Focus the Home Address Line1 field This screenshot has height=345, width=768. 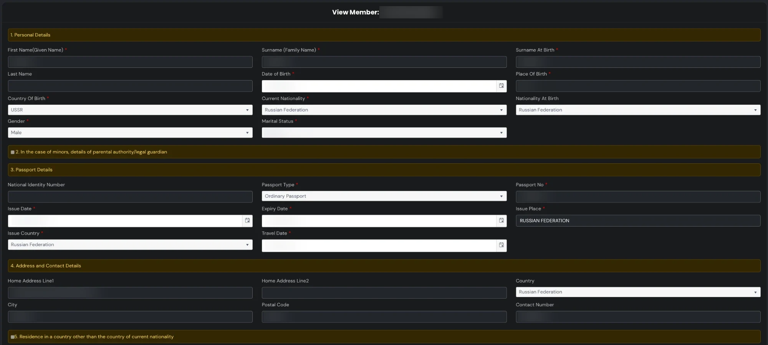point(130,293)
